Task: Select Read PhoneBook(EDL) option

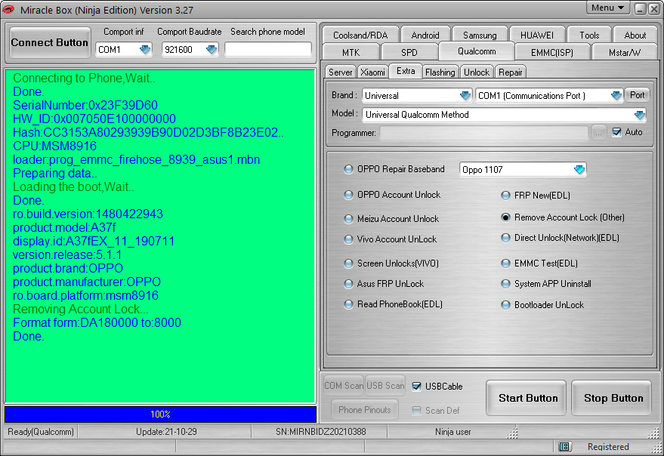Action: click(x=348, y=304)
